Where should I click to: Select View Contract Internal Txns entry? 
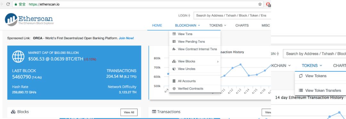point(195,49)
